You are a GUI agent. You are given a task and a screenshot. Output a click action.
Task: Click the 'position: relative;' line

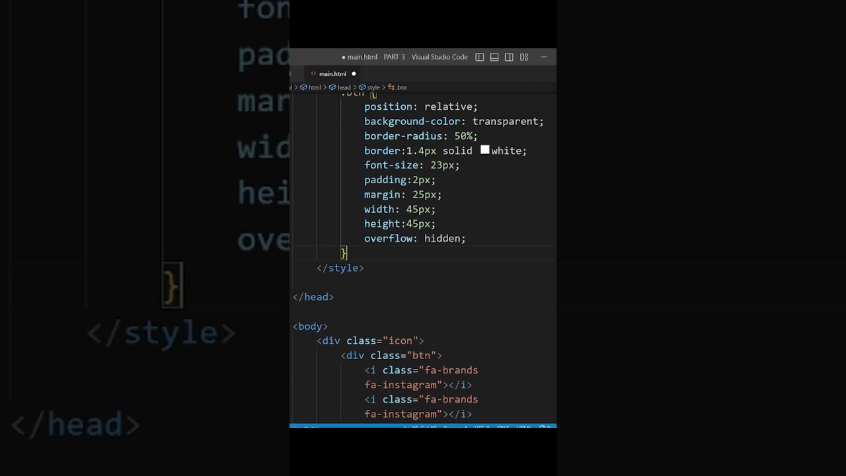coord(420,106)
